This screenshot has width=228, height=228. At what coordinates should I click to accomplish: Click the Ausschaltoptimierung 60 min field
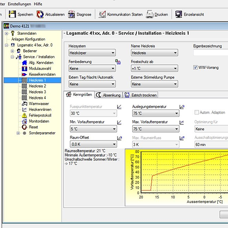pos(211,145)
